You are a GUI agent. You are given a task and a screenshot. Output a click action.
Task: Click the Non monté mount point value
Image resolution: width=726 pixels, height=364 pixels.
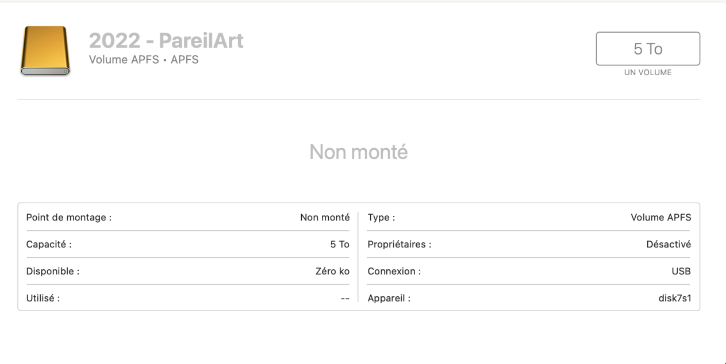pos(325,218)
